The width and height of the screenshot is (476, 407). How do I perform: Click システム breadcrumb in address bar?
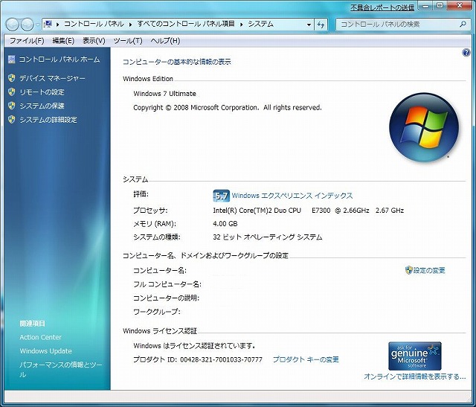tap(261, 24)
